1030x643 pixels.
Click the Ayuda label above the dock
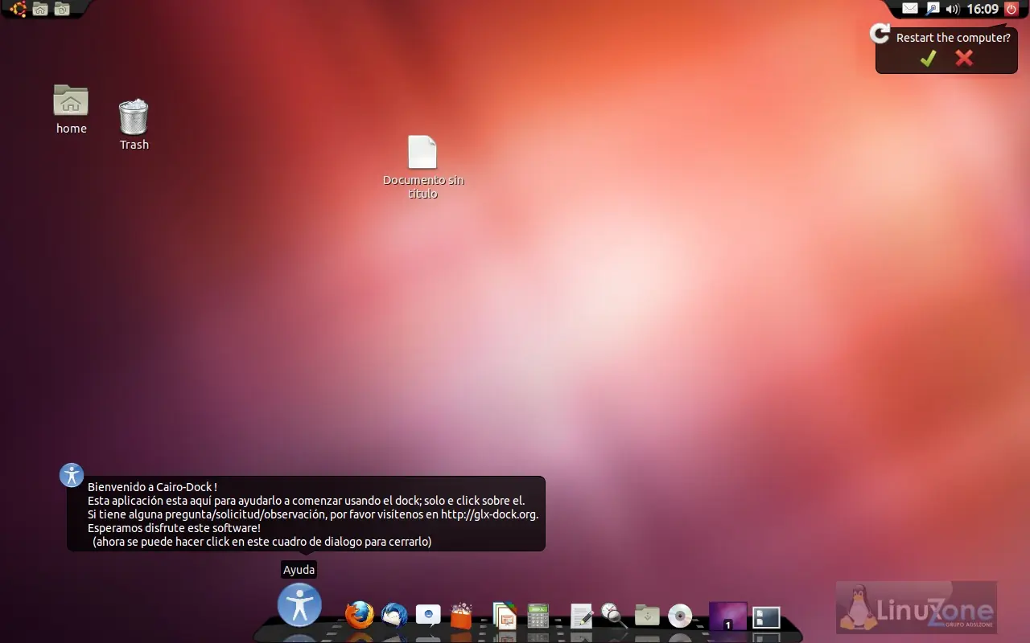pyautogui.click(x=299, y=569)
